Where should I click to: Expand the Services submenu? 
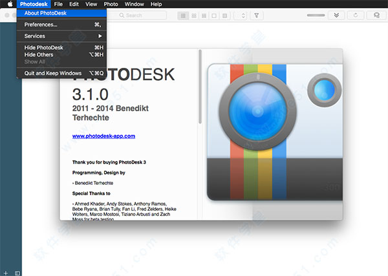pyautogui.click(x=62, y=36)
